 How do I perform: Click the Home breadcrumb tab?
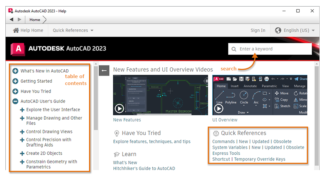pyautogui.click(x=35, y=20)
